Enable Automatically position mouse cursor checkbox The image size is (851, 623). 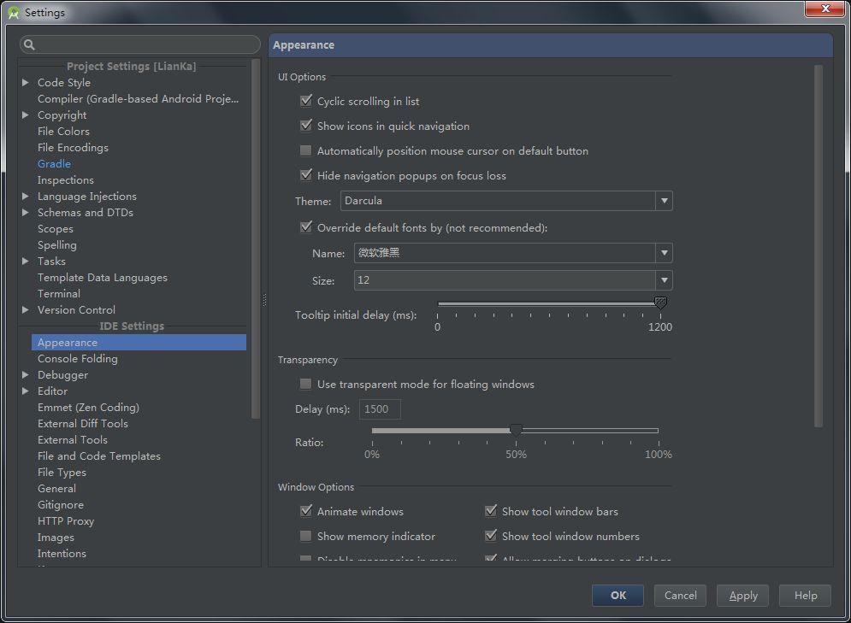tap(306, 151)
